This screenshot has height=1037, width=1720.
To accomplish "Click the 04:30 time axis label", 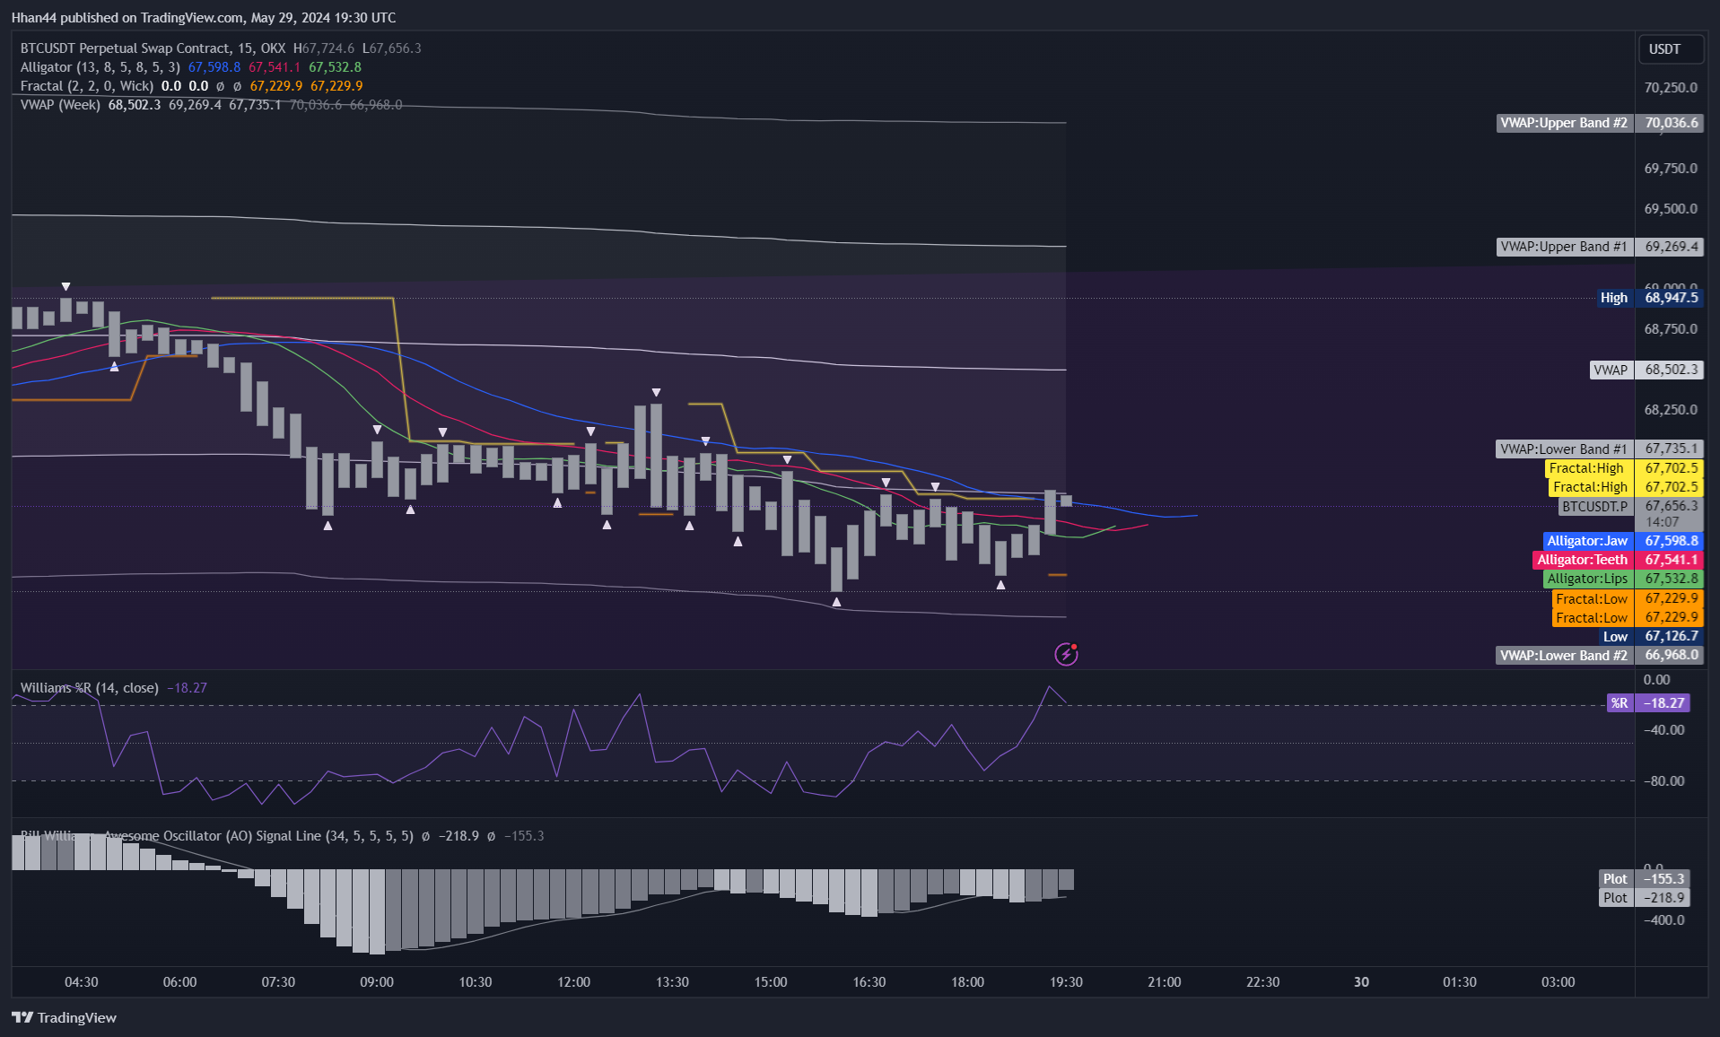I will (x=82, y=982).
